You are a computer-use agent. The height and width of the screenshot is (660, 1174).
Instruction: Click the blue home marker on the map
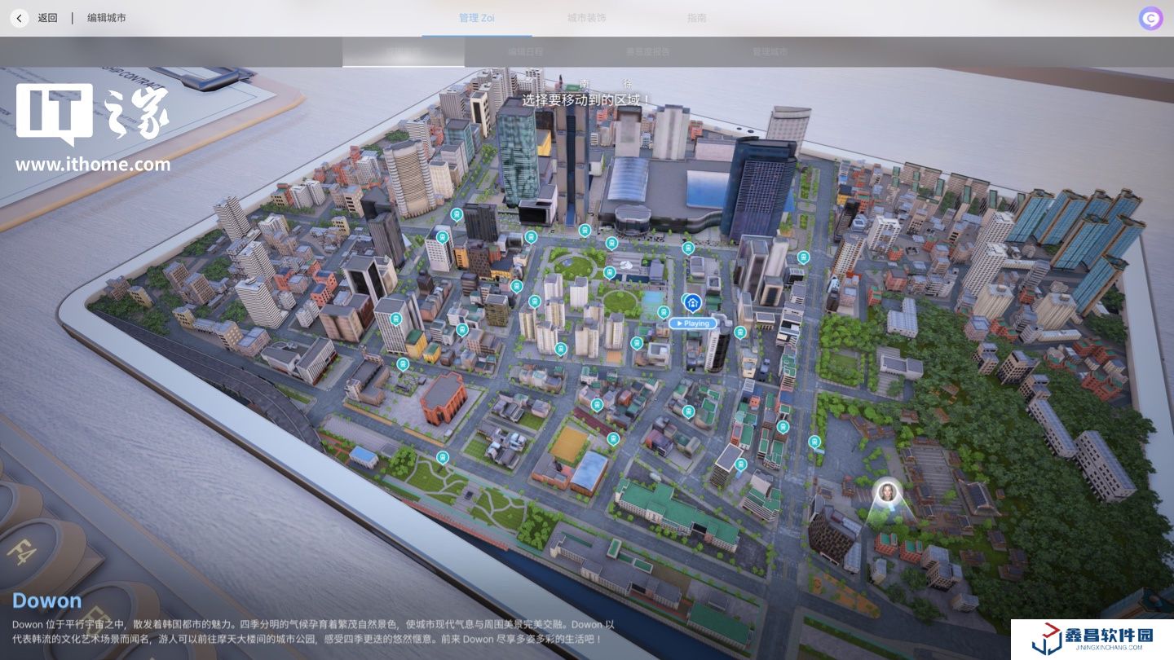(x=692, y=304)
